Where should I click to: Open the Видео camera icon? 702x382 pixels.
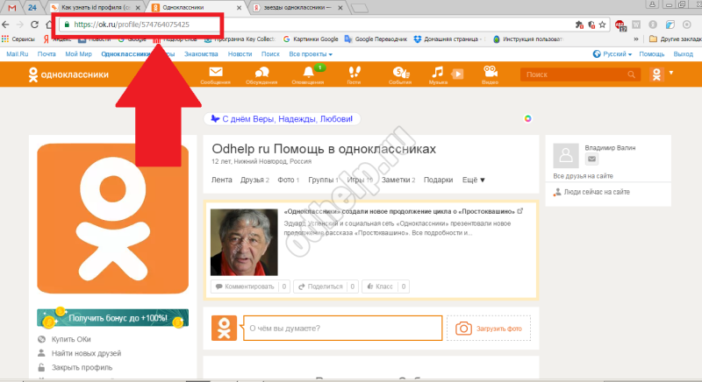(x=491, y=74)
